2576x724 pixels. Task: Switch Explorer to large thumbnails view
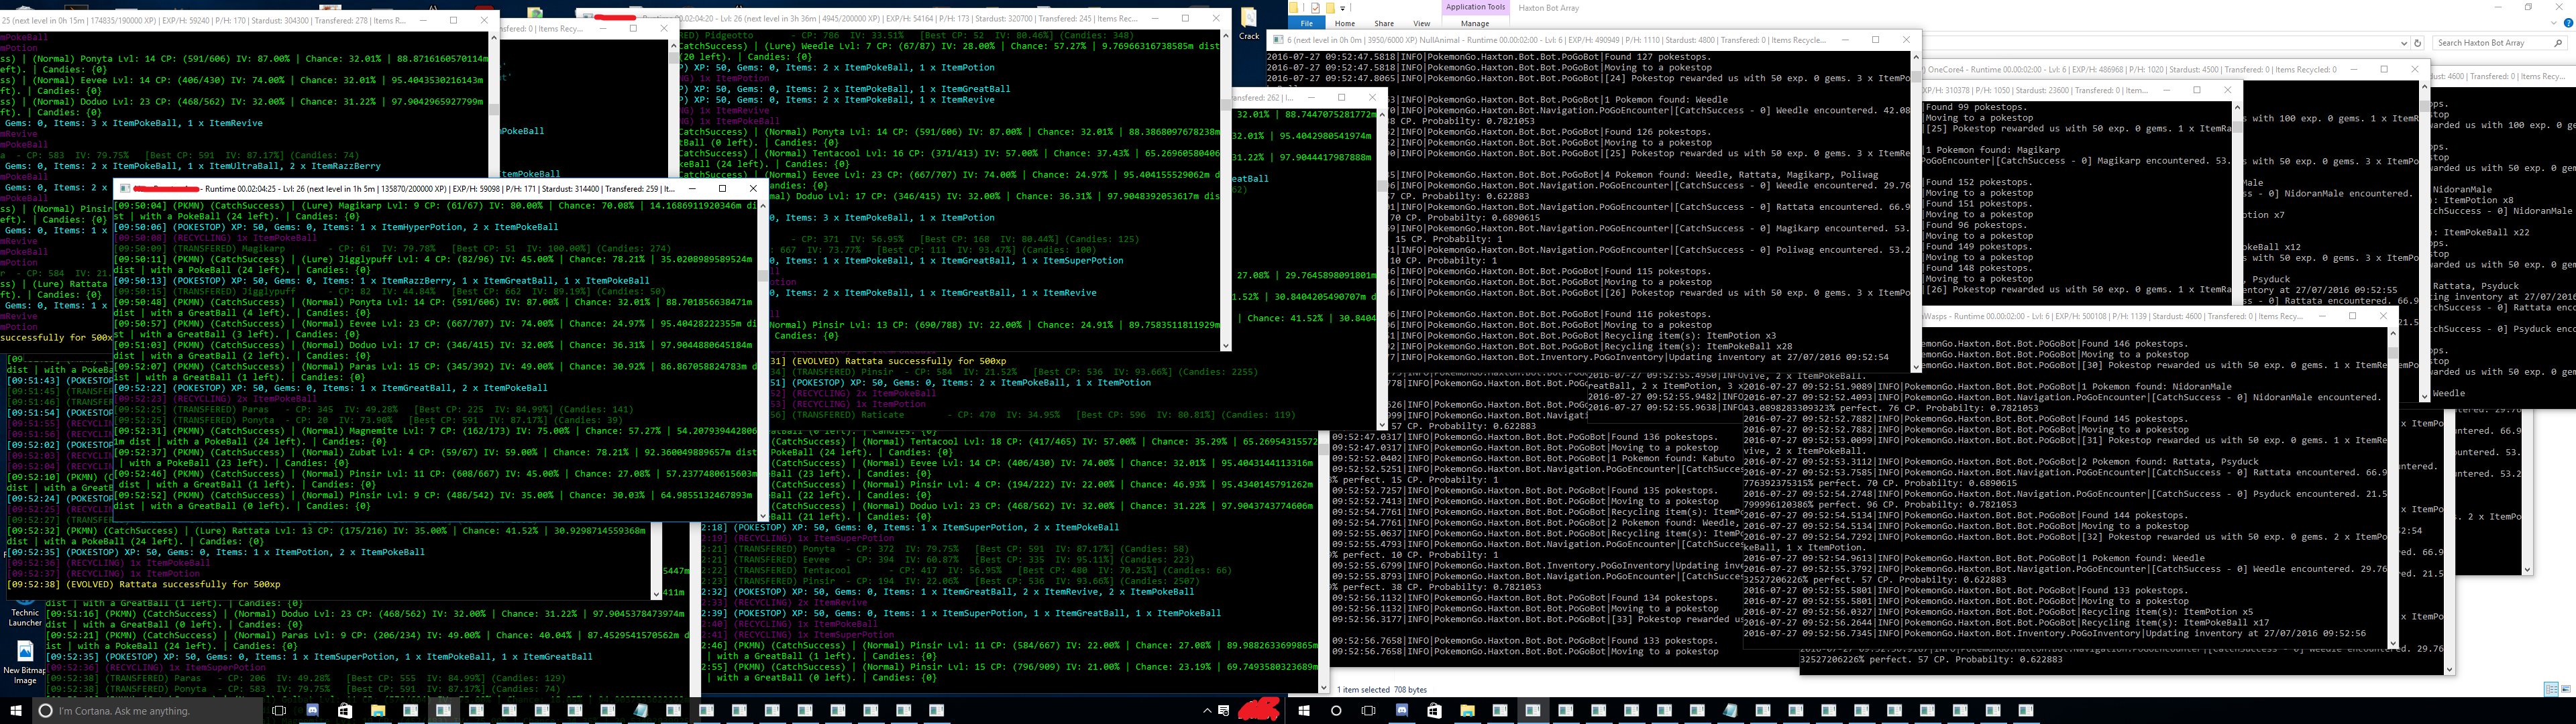point(2565,689)
